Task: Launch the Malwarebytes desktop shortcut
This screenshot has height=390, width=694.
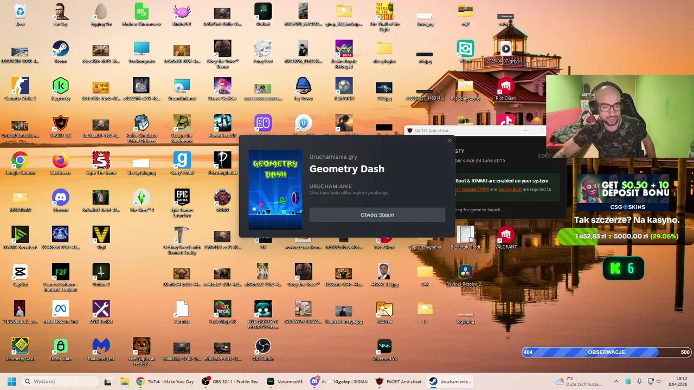Action: pos(101,349)
